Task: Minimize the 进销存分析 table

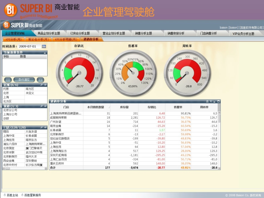Action: (x=214, y=101)
